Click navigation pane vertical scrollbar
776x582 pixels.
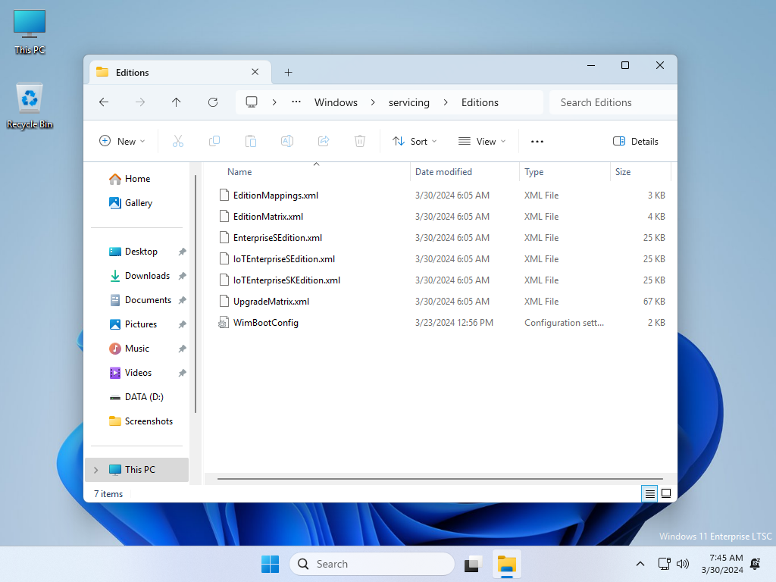(196, 294)
